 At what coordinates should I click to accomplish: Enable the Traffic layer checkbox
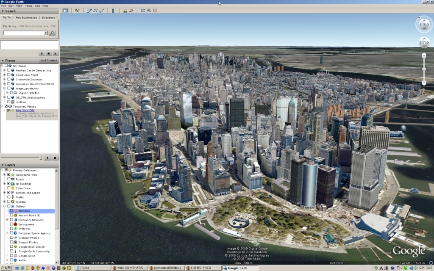point(8,197)
